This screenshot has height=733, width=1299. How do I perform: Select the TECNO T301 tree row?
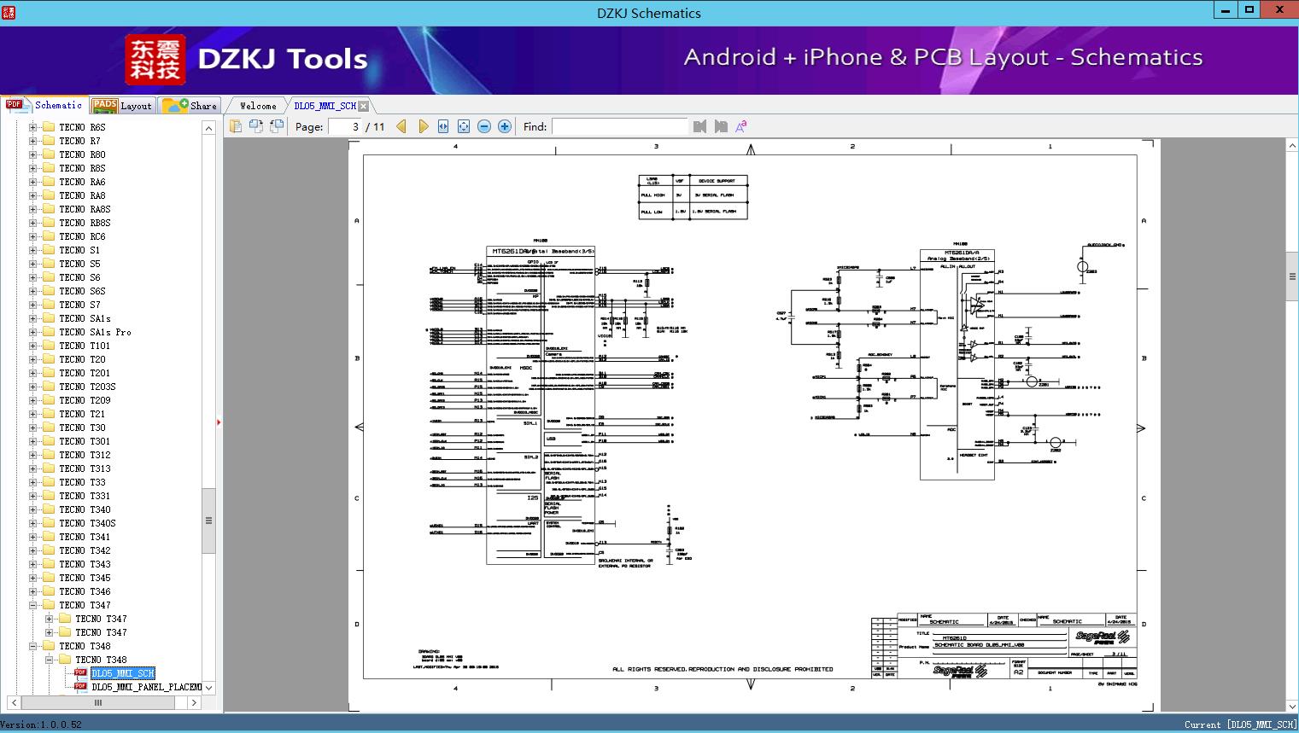[x=85, y=441]
